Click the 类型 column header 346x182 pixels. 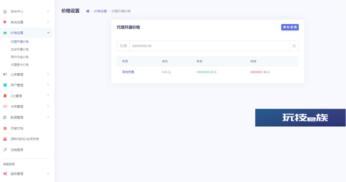[125, 61]
